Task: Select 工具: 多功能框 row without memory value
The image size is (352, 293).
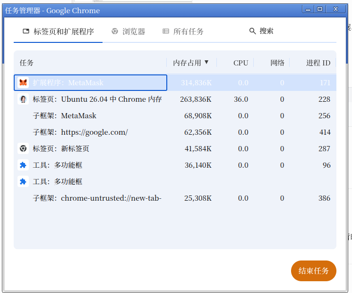Action: 175,181
